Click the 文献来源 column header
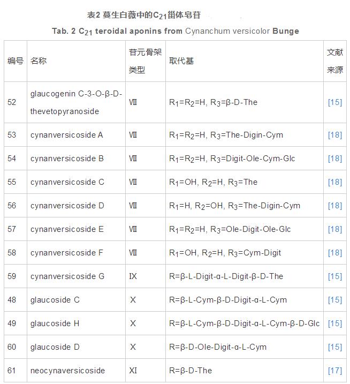Image resolution: width=350 pixels, height=384 pixels. (x=334, y=61)
